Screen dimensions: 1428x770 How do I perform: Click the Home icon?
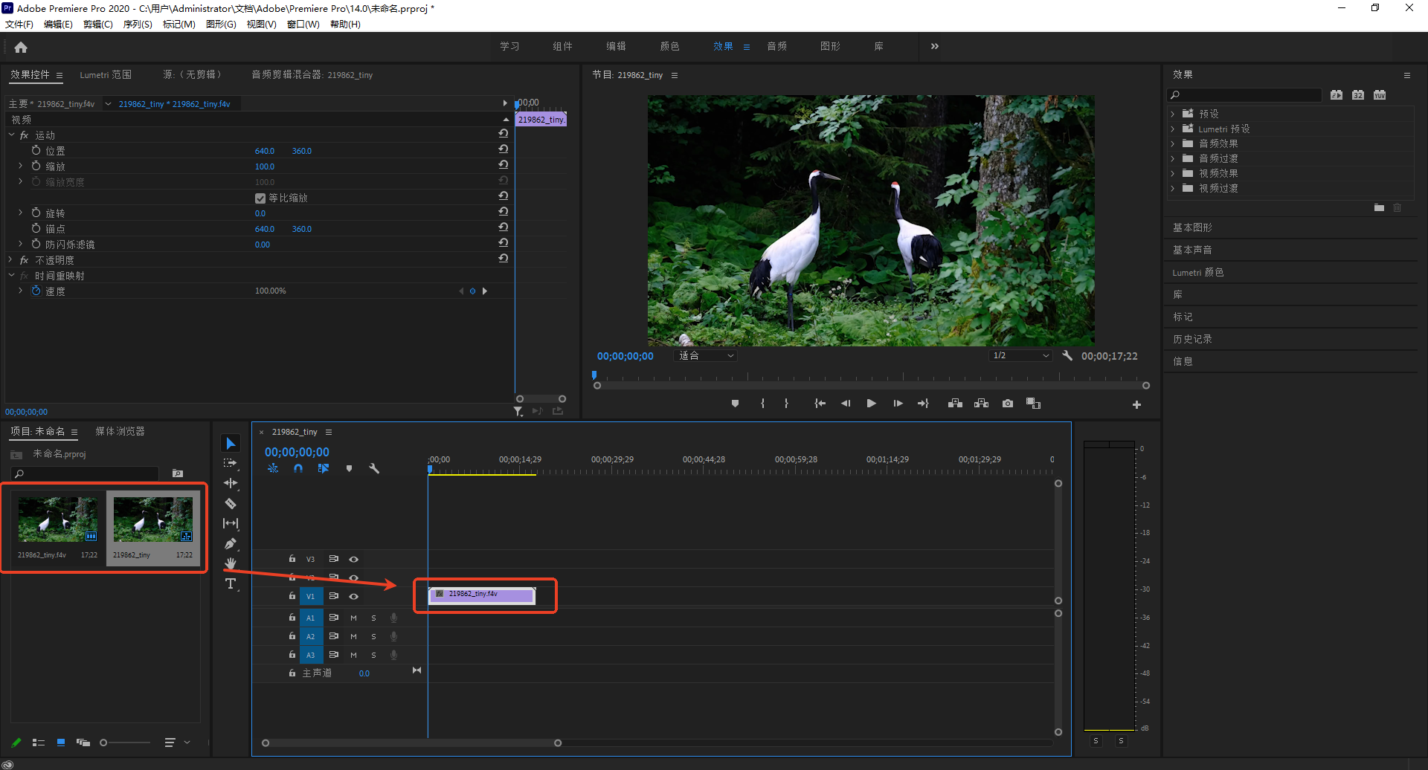21,48
